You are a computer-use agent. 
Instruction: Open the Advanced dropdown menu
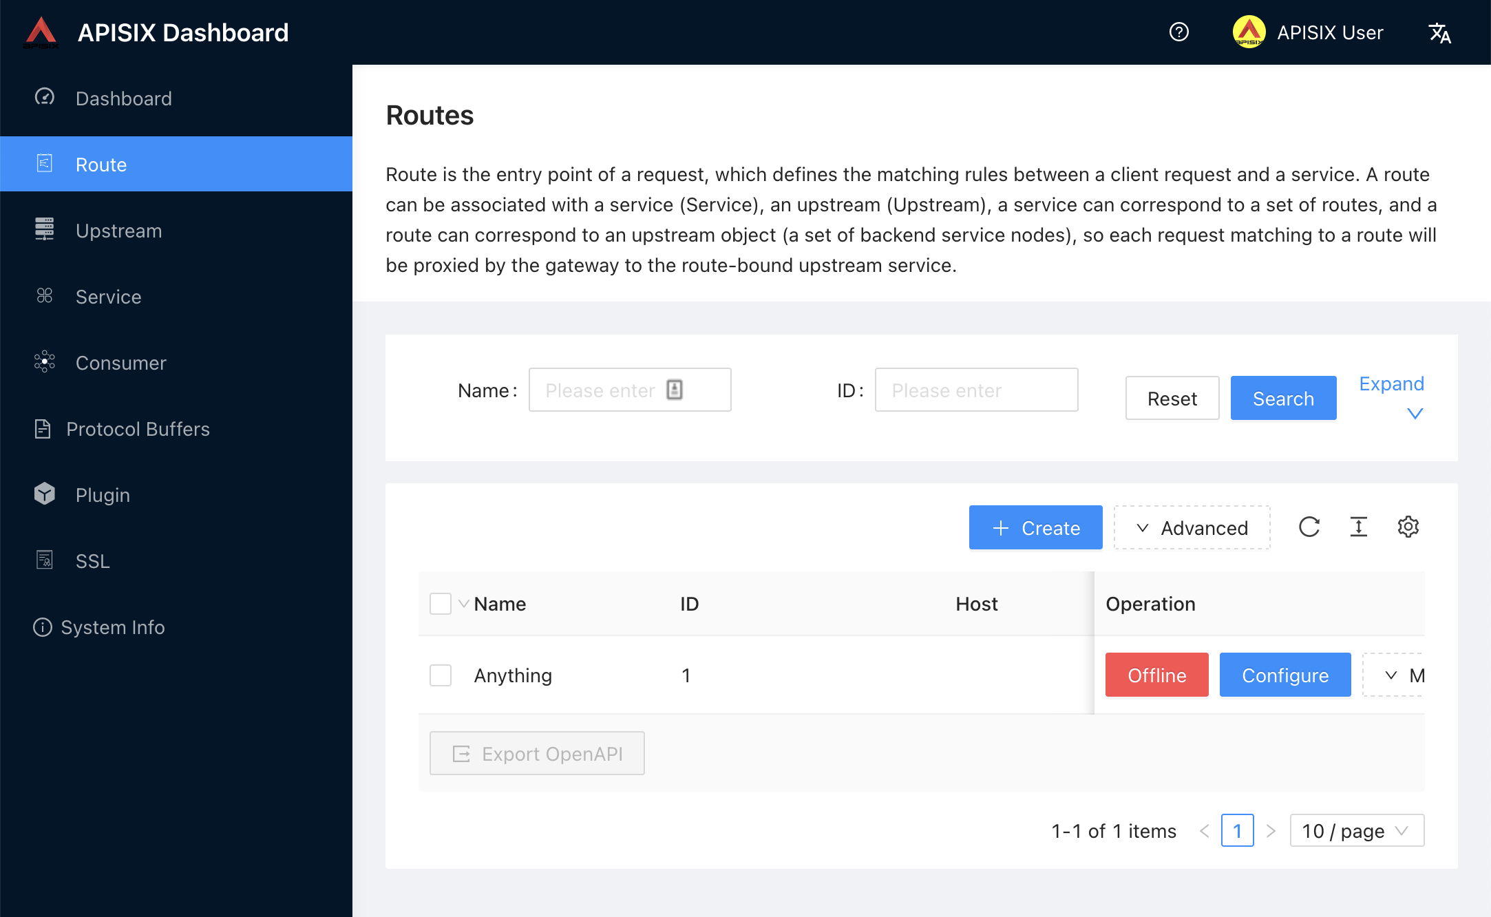(1192, 528)
